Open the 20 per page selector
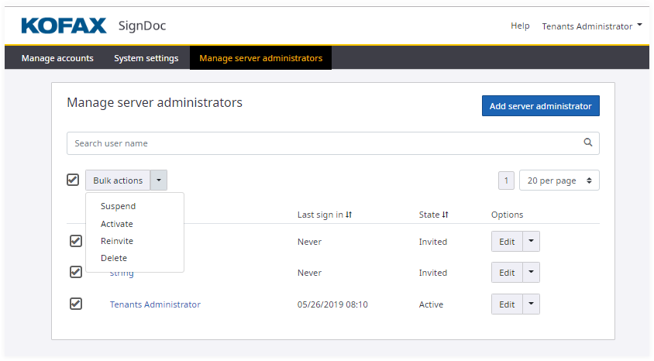The height and width of the screenshot is (361, 654). [x=559, y=180]
